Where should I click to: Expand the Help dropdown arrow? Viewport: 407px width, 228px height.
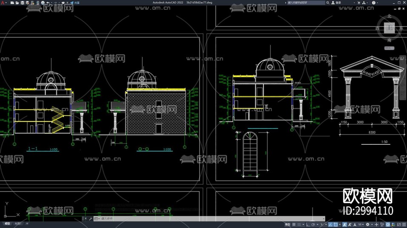[x=377, y=3]
